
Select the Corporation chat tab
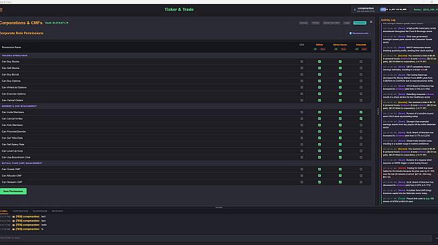(20, 212)
